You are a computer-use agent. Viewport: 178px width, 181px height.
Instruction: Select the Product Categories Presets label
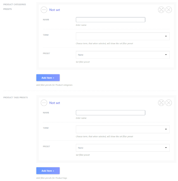pos(15,7)
